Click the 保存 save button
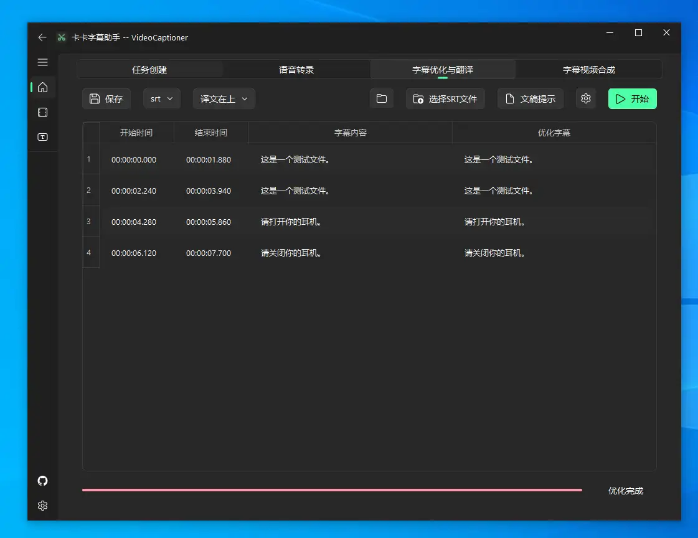Viewport: 698px width, 538px height. (x=106, y=99)
